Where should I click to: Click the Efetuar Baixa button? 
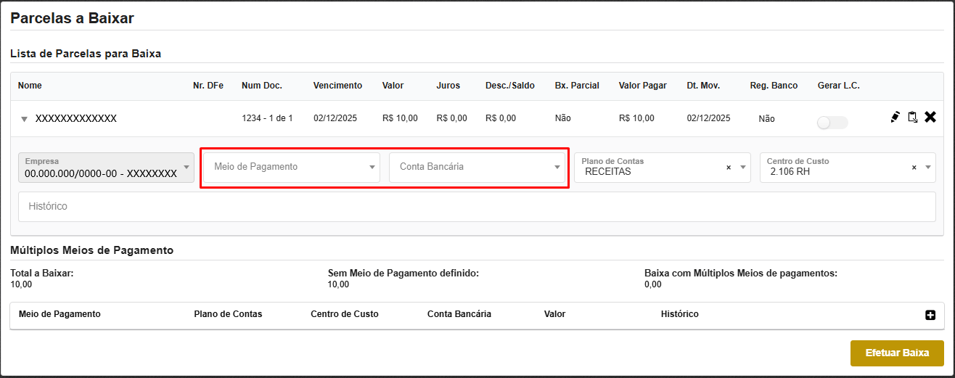click(897, 353)
